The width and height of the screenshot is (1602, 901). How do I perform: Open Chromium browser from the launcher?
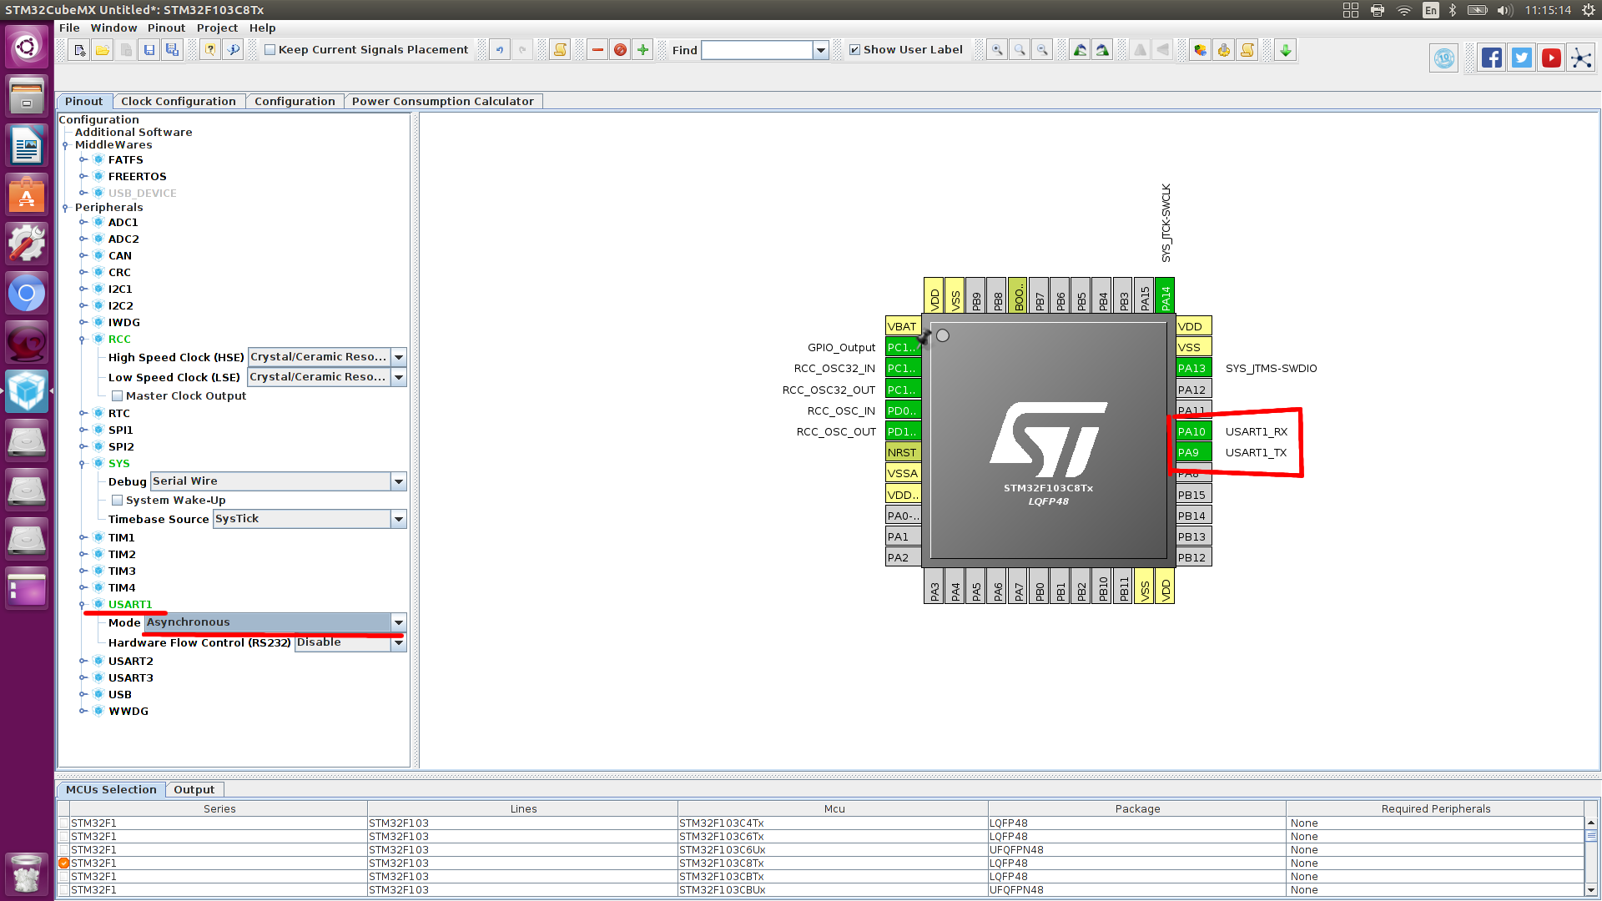tap(27, 294)
